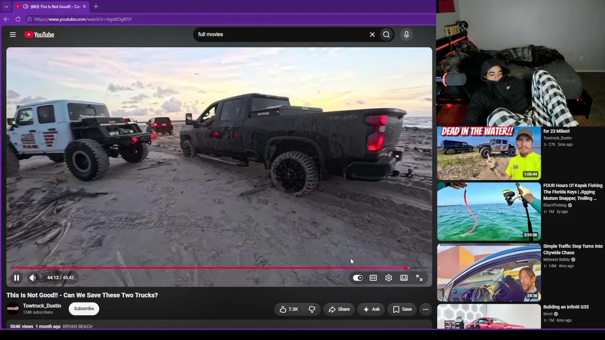Toggle the autoplay switch in the player
This screenshot has width=605, height=340.
[x=358, y=278]
